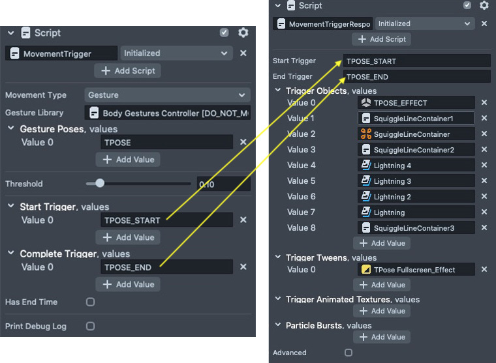Image resolution: width=496 pixels, height=363 pixels.
Task: Enable Print Debug Log checkbox
Action: tap(90, 326)
